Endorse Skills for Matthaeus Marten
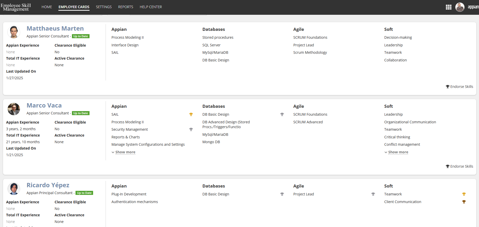 pyautogui.click(x=459, y=87)
